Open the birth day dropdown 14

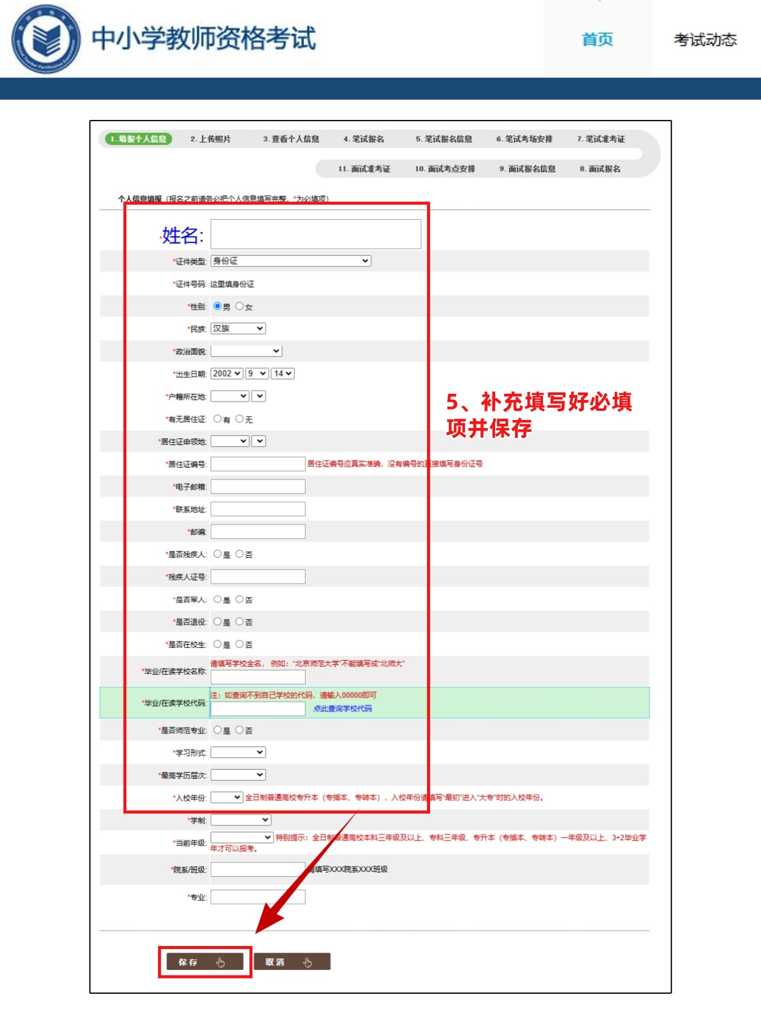[x=283, y=374]
